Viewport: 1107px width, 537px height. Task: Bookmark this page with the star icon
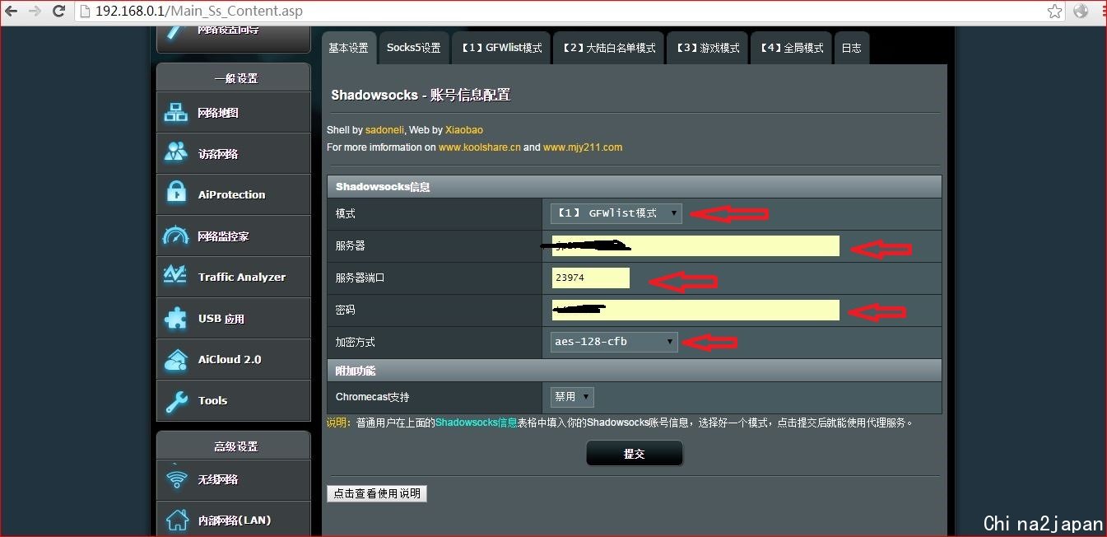coord(1054,11)
